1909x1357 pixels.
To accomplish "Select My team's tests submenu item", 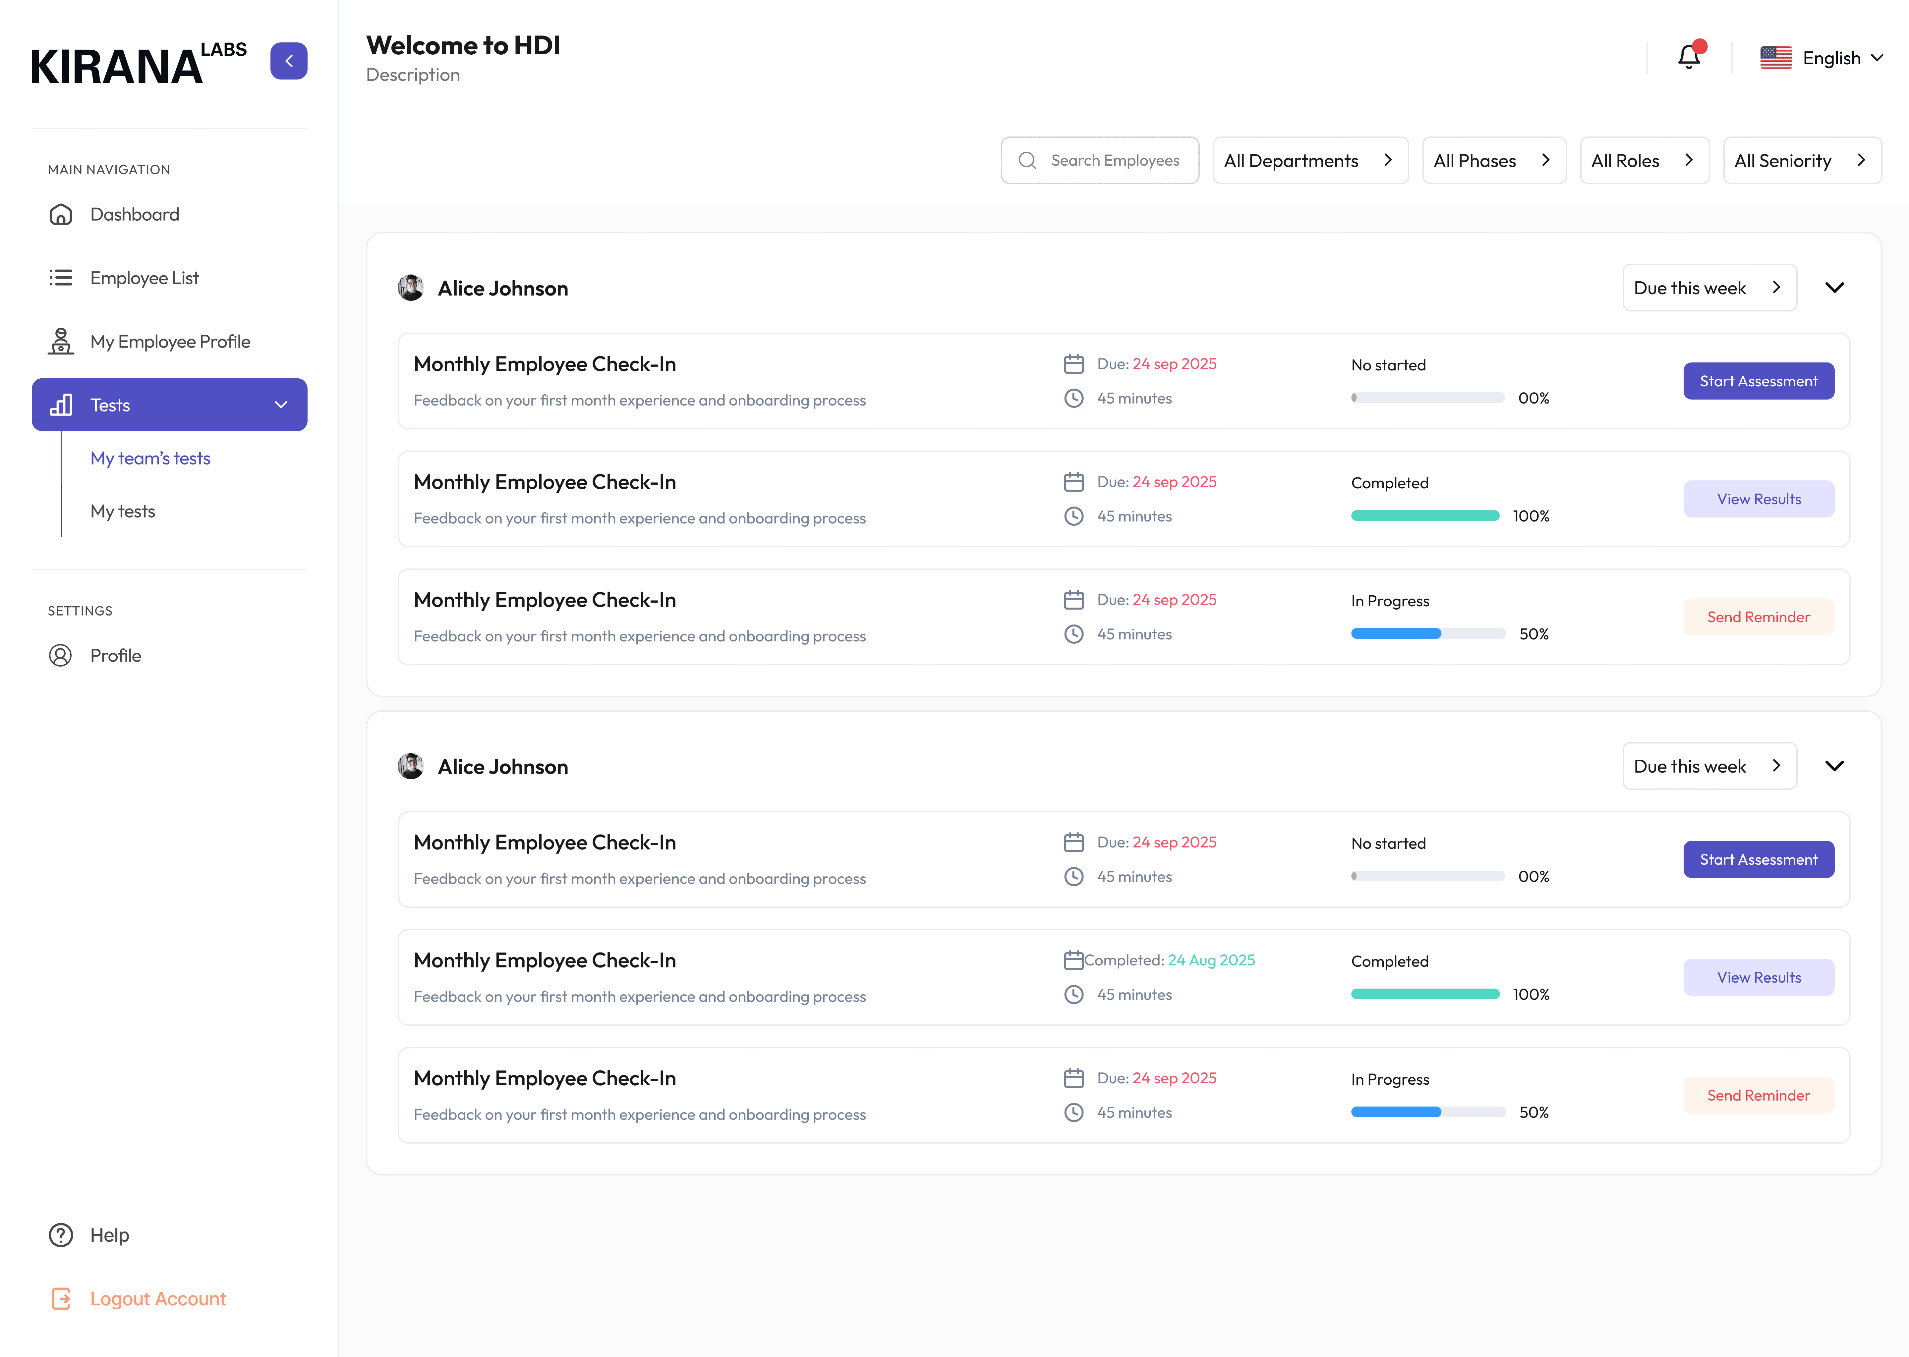I will (150, 459).
